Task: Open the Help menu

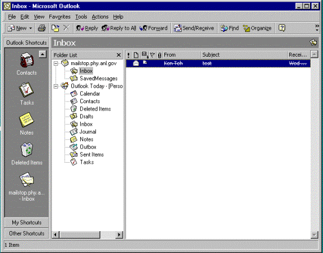Action: coord(118,17)
